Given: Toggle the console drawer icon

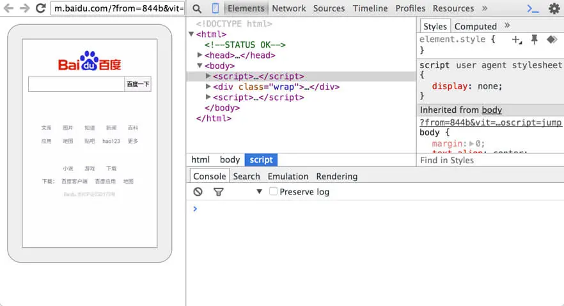Looking at the screenshot, I should 533,9.
